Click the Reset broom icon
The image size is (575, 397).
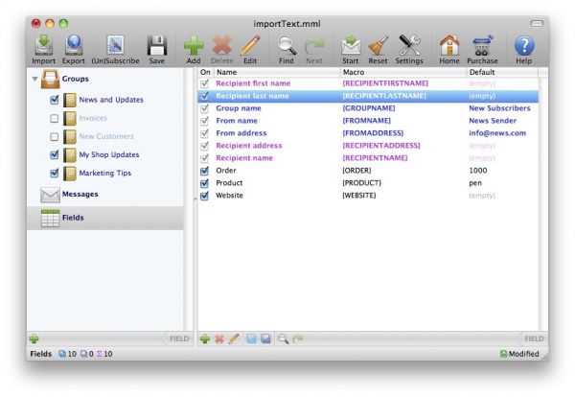click(378, 45)
